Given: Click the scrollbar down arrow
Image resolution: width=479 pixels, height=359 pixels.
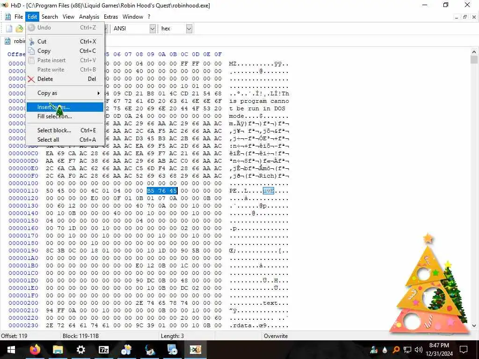Looking at the screenshot, I should point(474,325).
